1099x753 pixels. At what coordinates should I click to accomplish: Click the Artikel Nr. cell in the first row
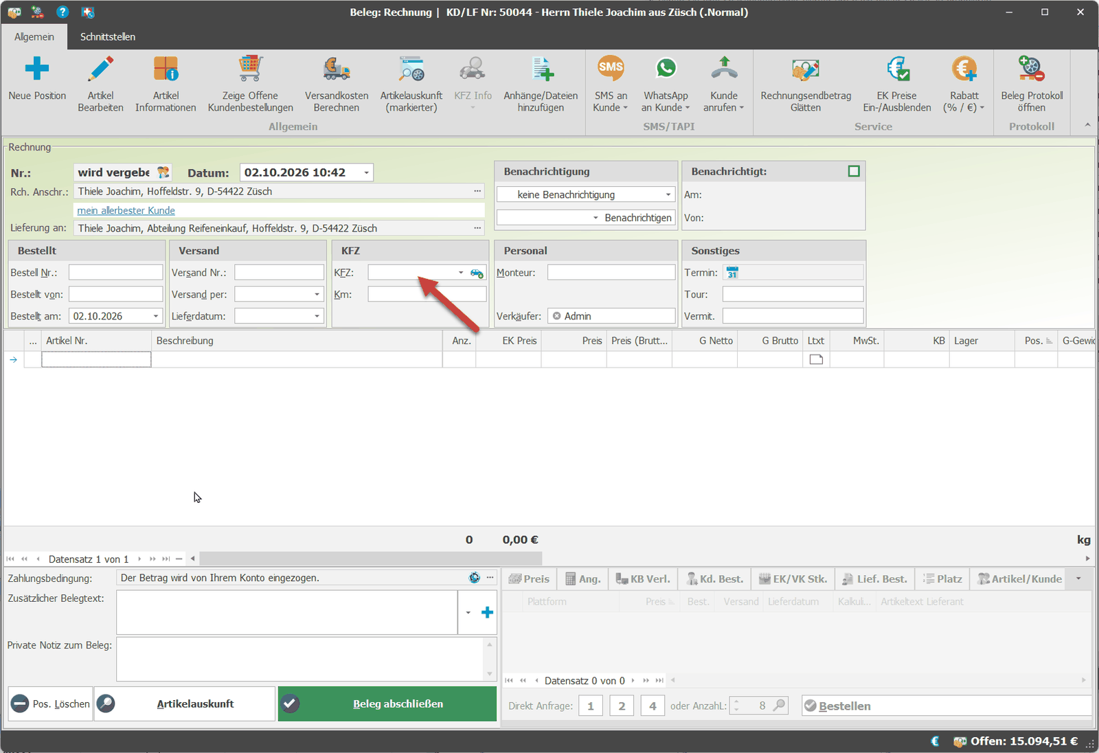coord(96,359)
